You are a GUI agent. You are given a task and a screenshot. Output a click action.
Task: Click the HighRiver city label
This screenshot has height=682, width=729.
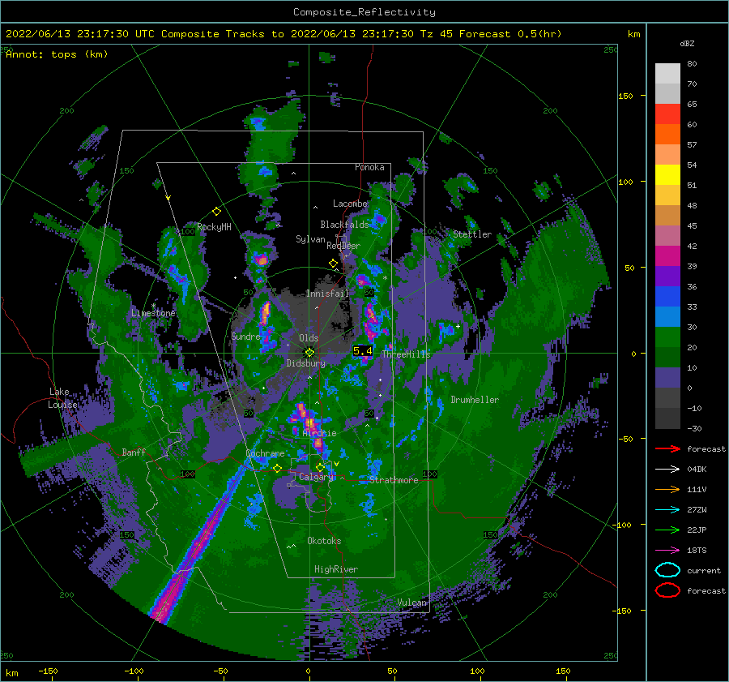[336, 569]
